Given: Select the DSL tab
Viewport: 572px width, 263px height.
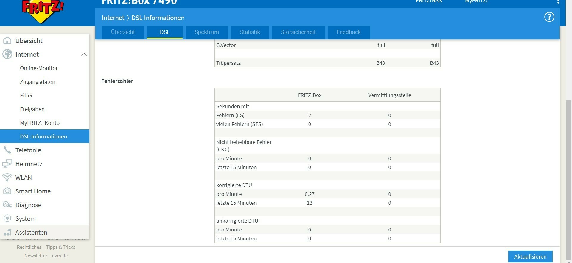Looking at the screenshot, I should (x=164, y=32).
